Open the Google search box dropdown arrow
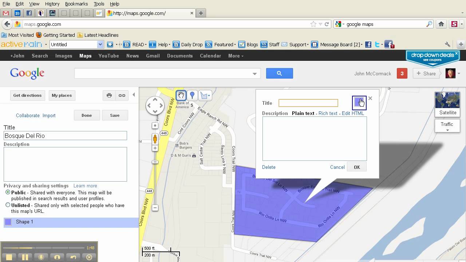Viewport: 466px width, 262px height. click(x=254, y=74)
